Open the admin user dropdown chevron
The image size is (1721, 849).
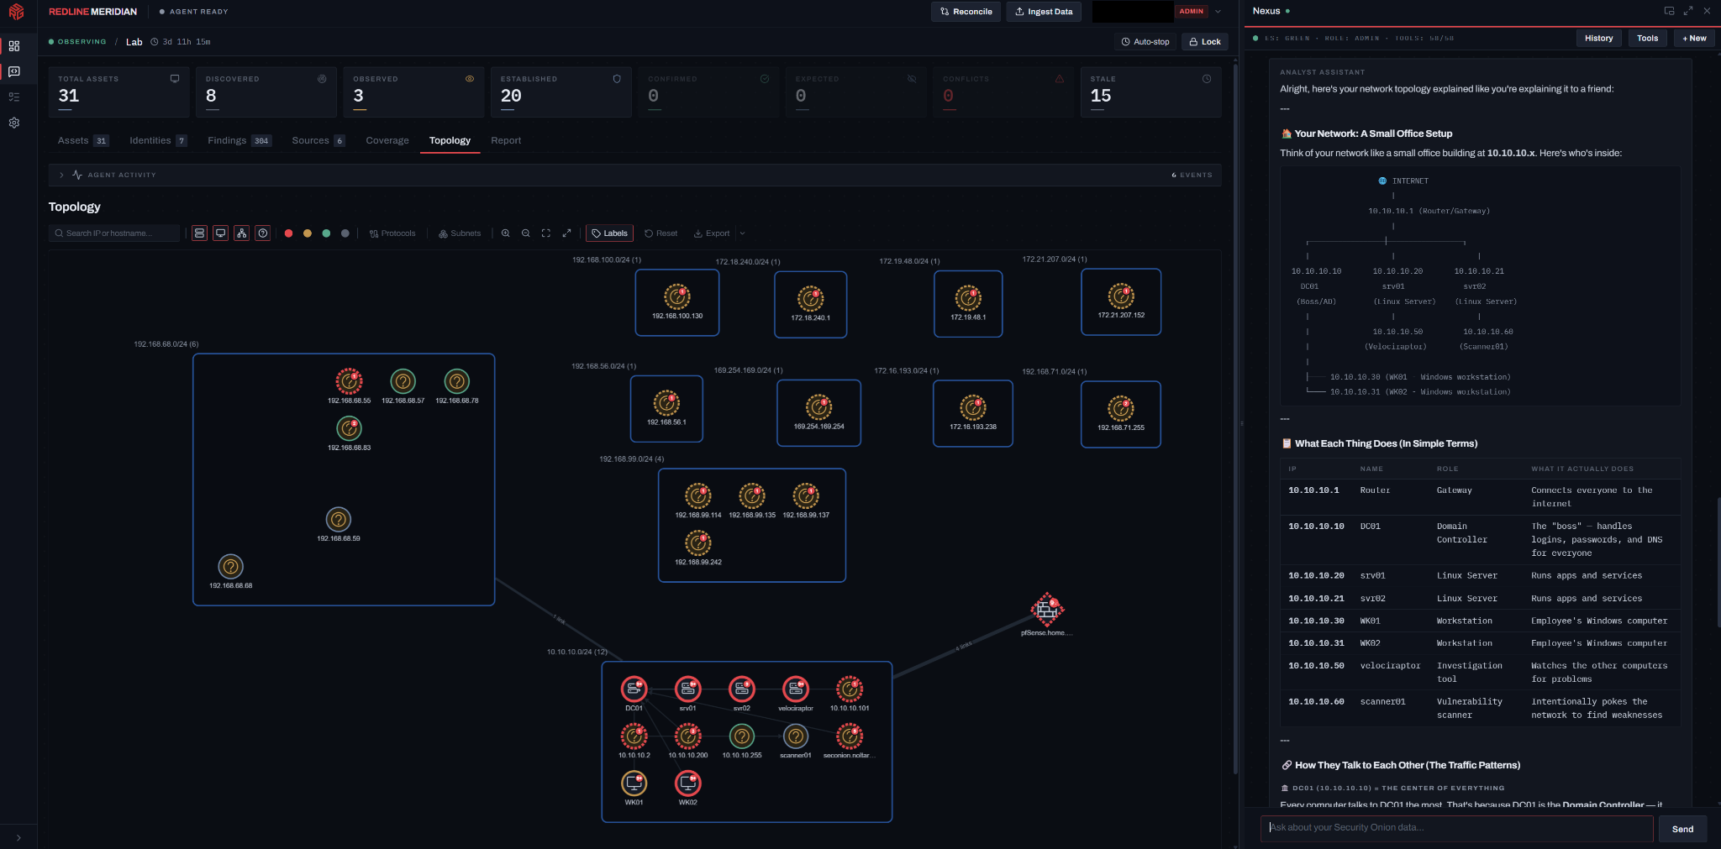click(1218, 12)
